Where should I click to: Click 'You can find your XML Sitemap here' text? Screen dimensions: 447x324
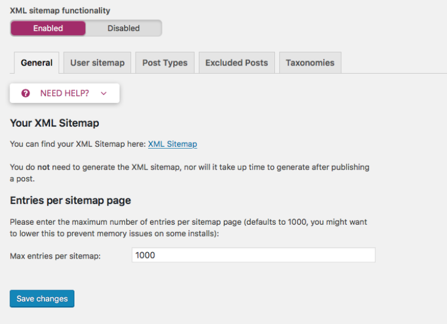(78, 144)
